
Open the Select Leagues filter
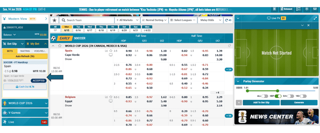[183, 20]
